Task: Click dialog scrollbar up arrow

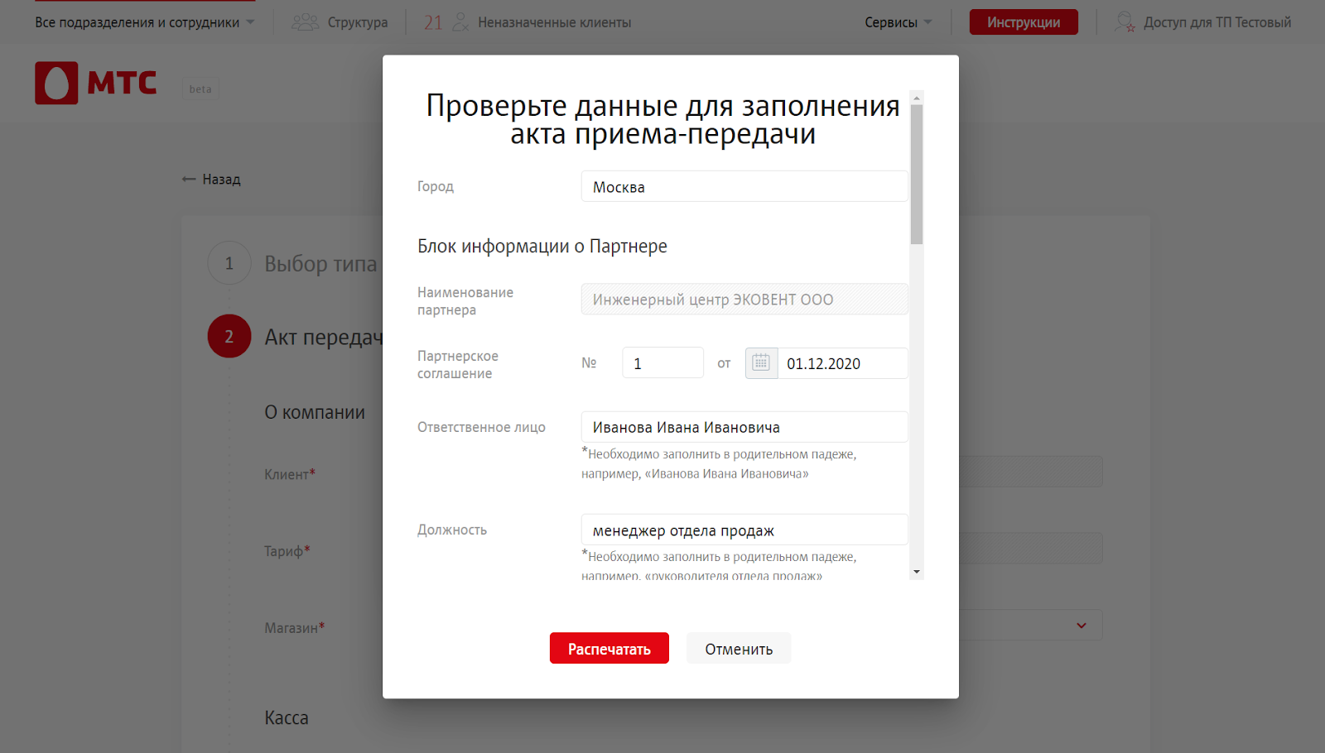Action: [917, 98]
